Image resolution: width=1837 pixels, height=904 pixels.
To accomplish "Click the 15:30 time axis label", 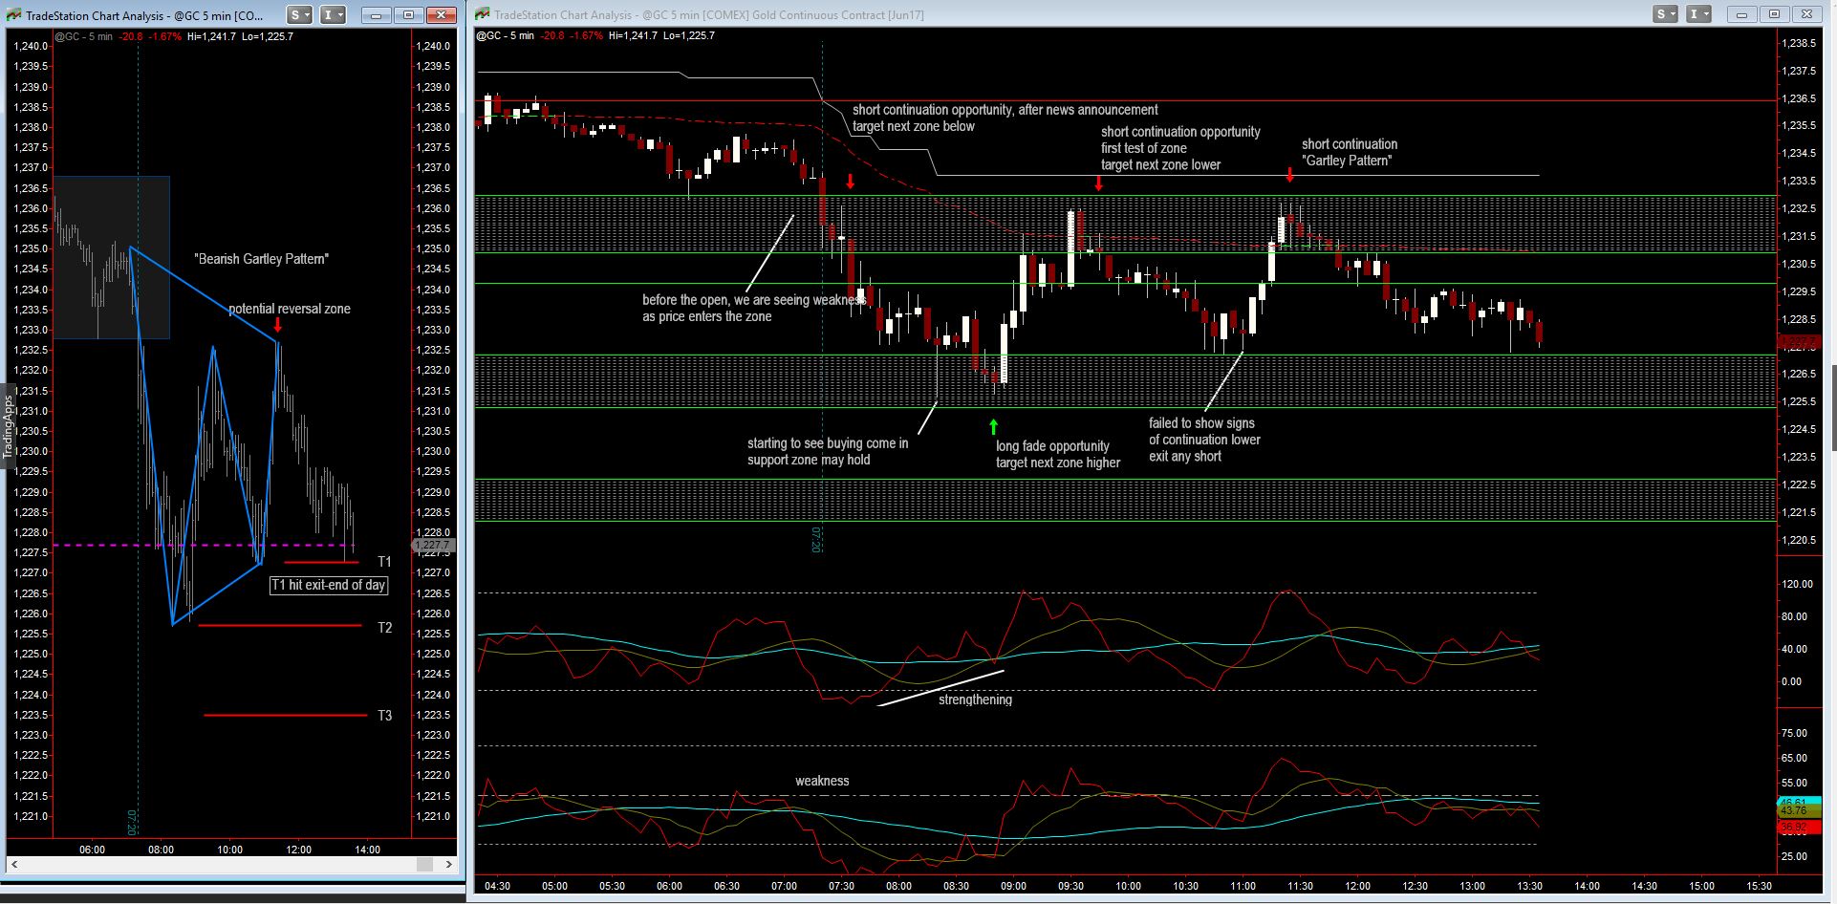I will [1759, 886].
